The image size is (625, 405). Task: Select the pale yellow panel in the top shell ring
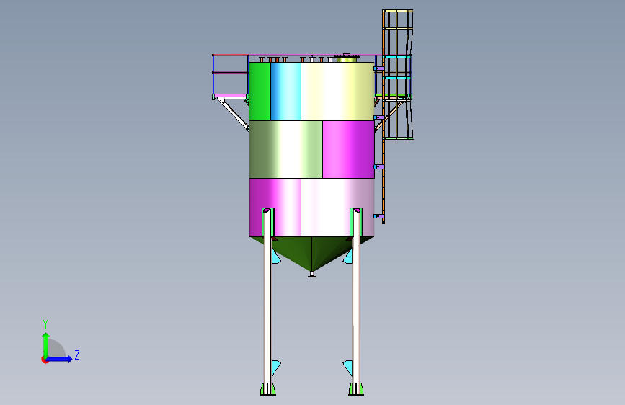coord(337,92)
